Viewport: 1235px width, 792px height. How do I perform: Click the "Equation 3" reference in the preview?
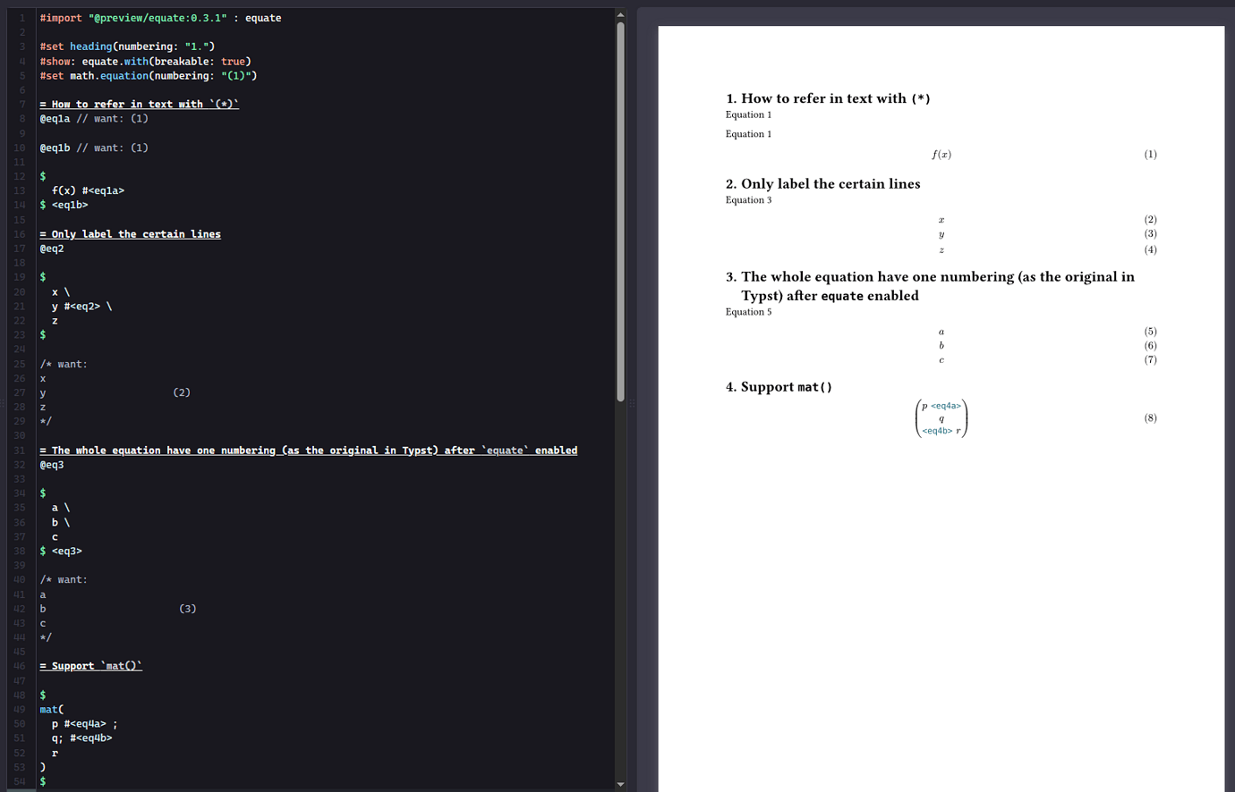coord(748,199)
